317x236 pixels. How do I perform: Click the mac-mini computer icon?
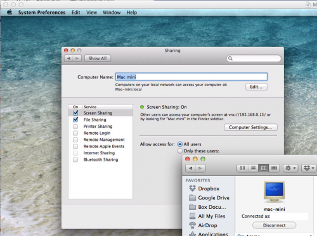coord(274,192)
